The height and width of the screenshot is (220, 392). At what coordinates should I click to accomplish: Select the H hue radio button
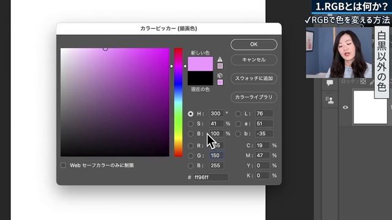pos(190,114)
